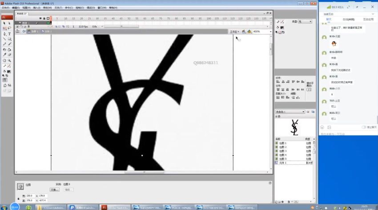This screenshot has width=378, height=210.
Task: Expand the dropdown arrow atop chat window
Action: (373, 14)
